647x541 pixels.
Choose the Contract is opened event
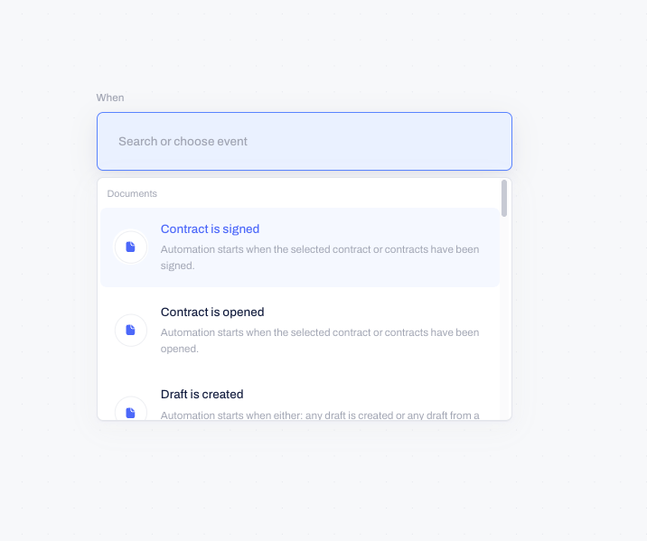point(300,330)
